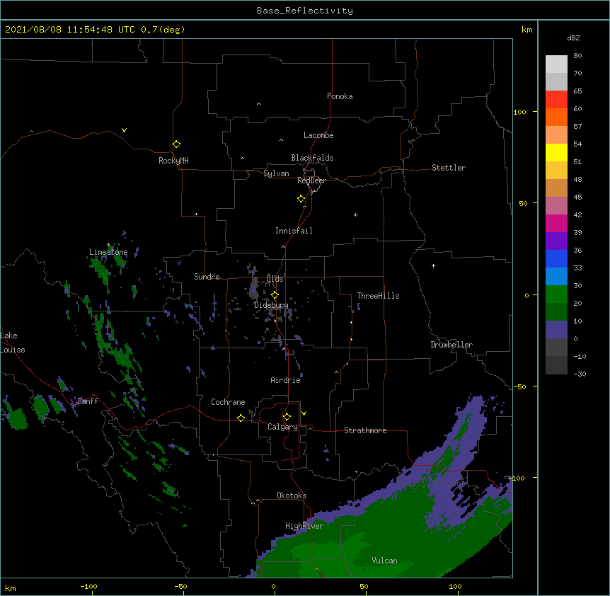Click the HighRiver label
The height and width of the screenshot is (596, 610).
tap(304, 526)
